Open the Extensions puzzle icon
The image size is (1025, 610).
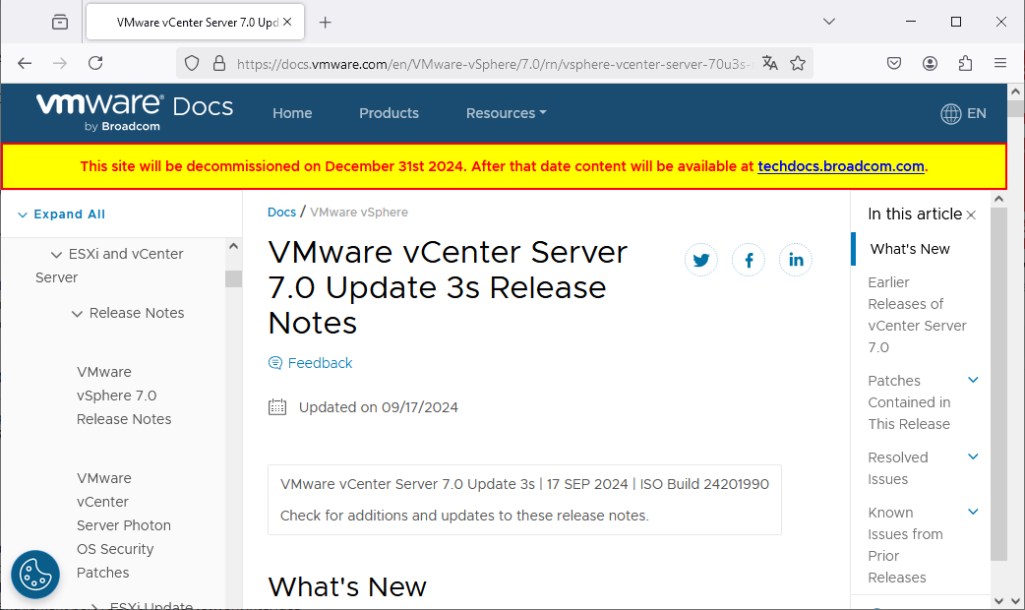click(965, 63)
